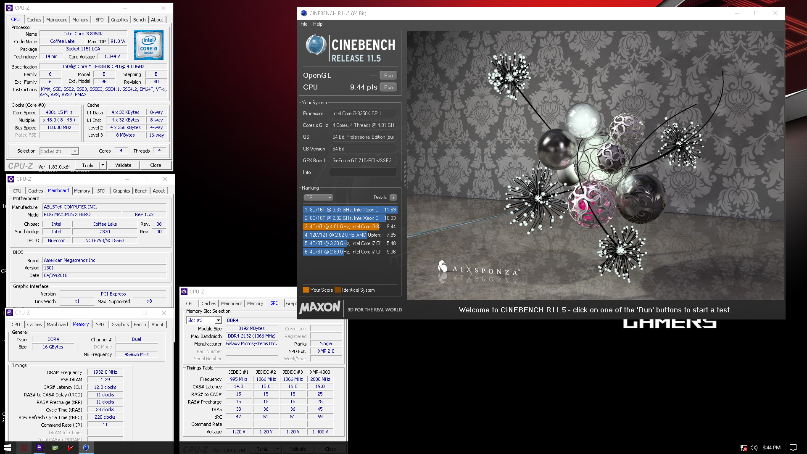
Task: Click the Details arrow icon in the Ranking panel
Action: 393,198
